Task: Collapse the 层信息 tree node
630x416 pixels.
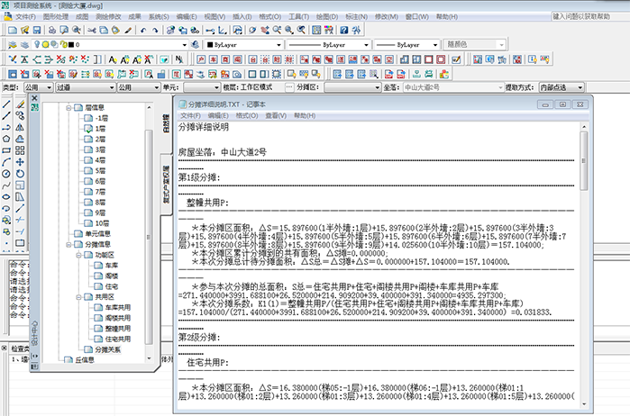Action: click(x=68, y=108)
